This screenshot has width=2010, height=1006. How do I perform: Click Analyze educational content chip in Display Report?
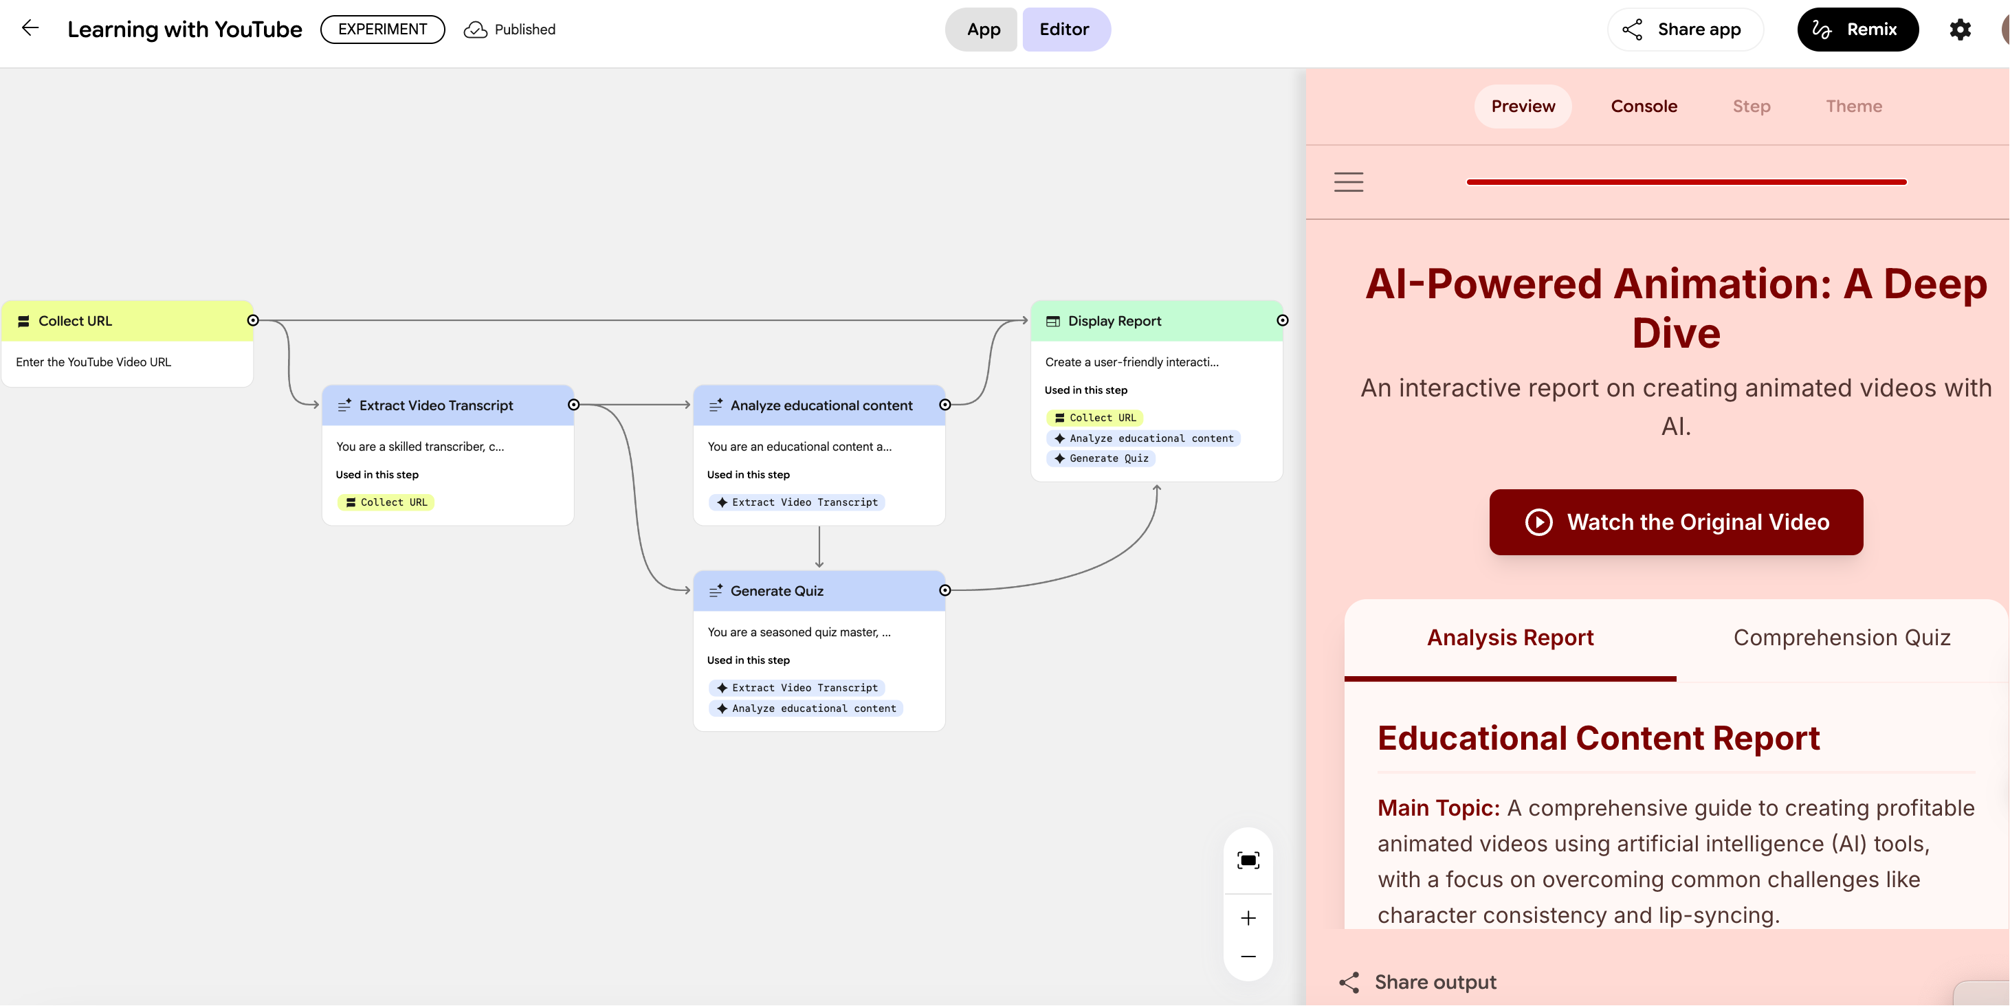[x=1143, y=438]
